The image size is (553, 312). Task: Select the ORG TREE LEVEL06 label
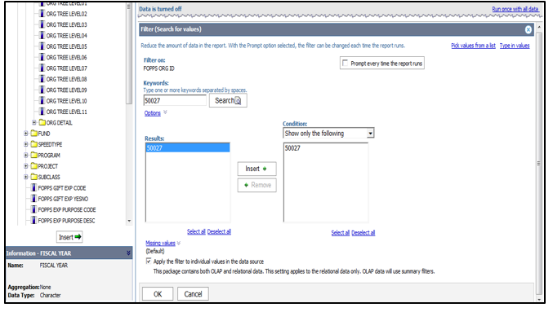pyautogui.click(x=66, y=57)
